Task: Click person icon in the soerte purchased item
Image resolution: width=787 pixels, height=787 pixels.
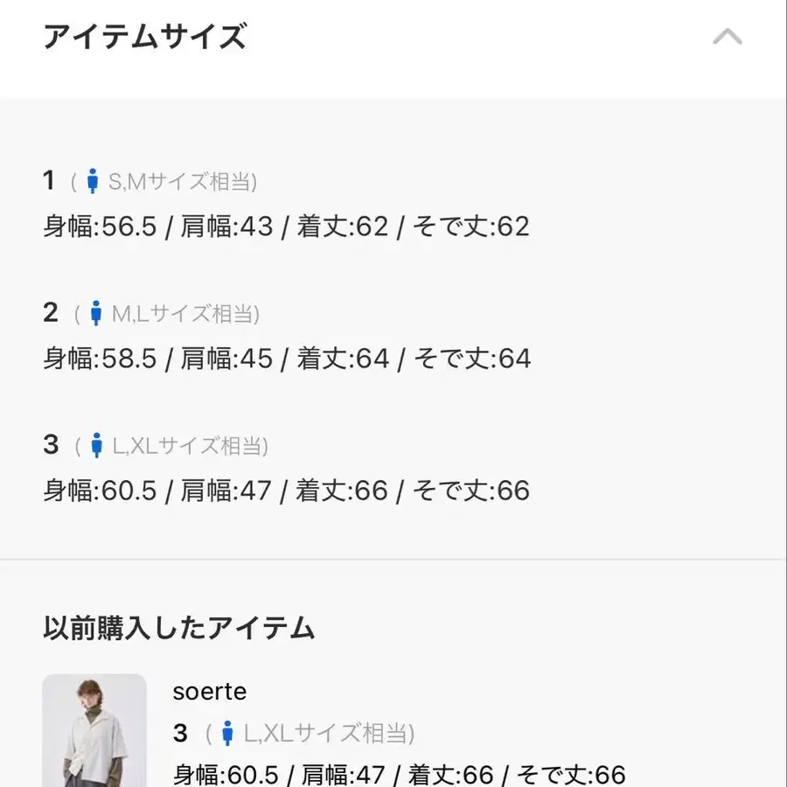Action: click(227, 733)
